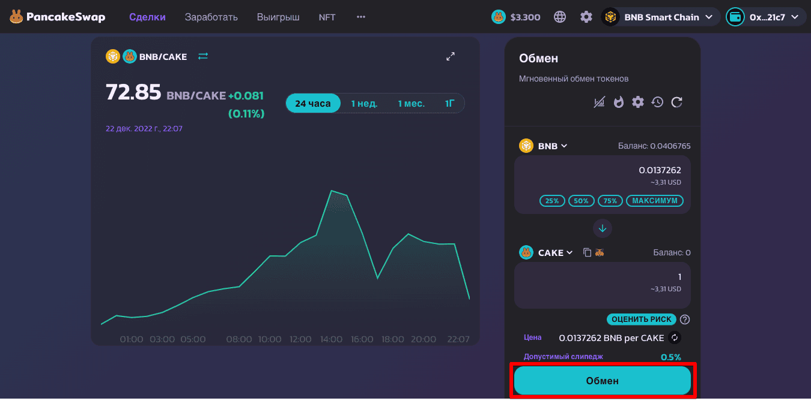Image resolution: width=811 pixels, height=401 pixels.
Task: Open the Выигрыш menu
Action: pos(278,17)
